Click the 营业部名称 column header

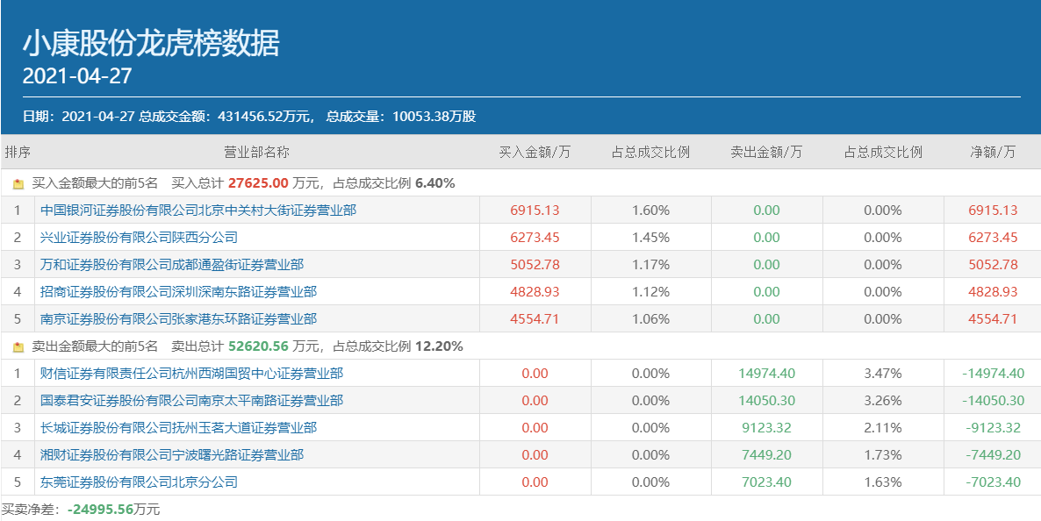point(256,152)
